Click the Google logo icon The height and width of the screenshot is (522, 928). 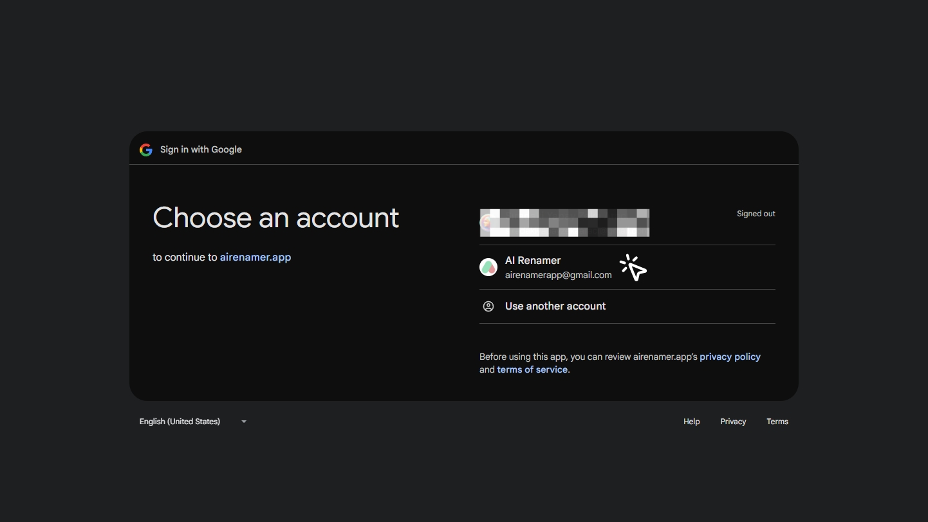(x=146, y=149)
